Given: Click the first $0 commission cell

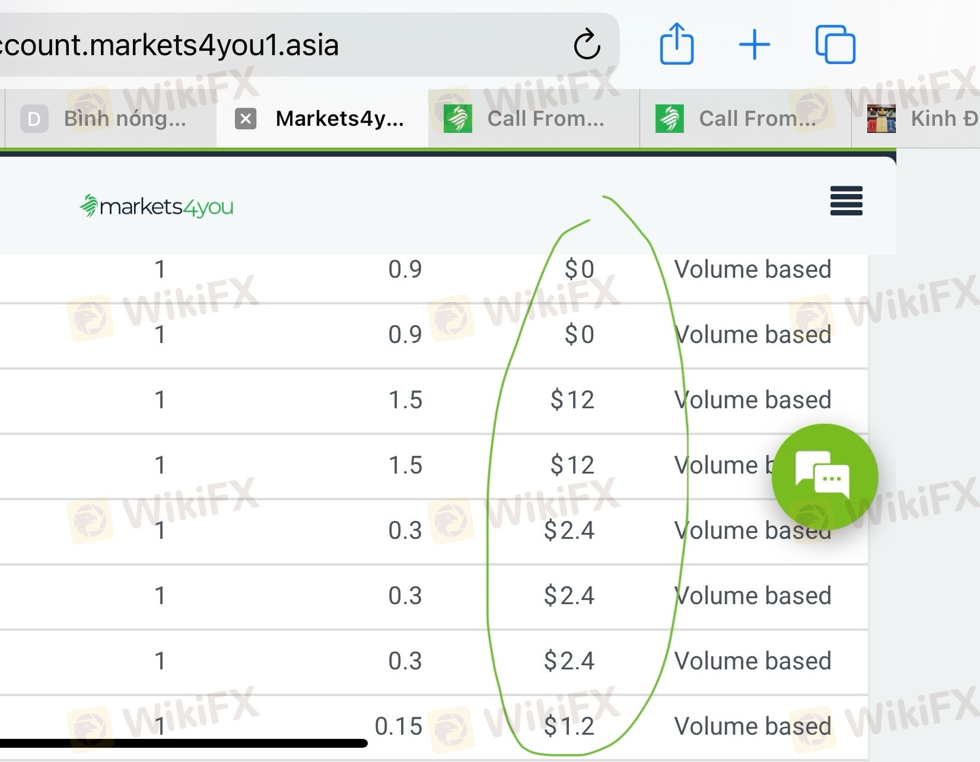Looking at the screenshot, I should pyautogui.click(x=579, y=269).
